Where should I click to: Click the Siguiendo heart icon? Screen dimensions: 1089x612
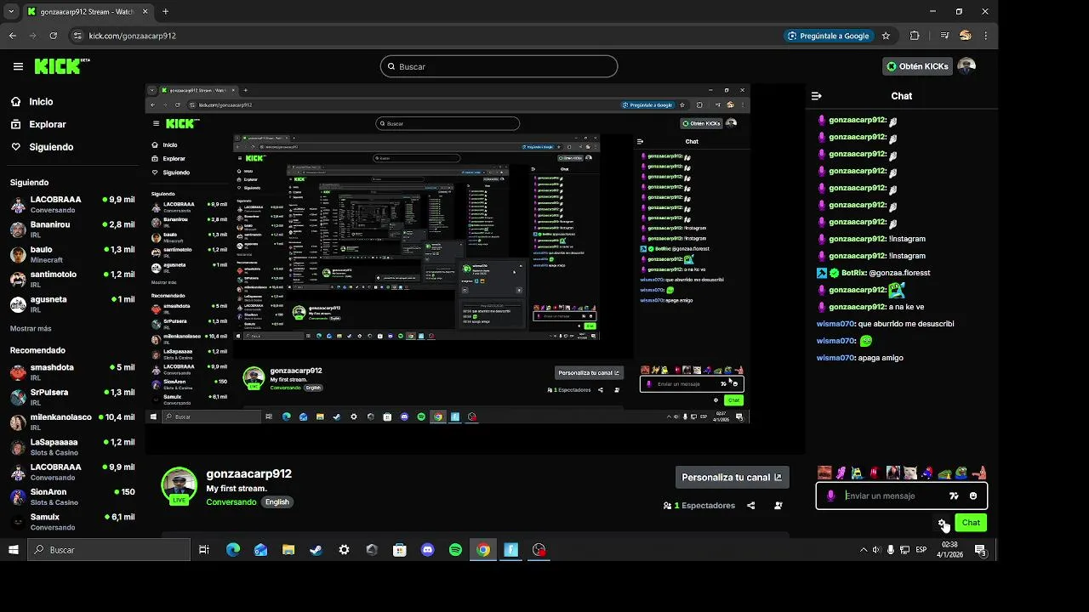(16, 147)
